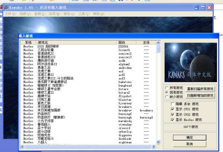Select the game 勇者之击
The image size is (223, 152).
pyautogui.click(x=44, y=68)
